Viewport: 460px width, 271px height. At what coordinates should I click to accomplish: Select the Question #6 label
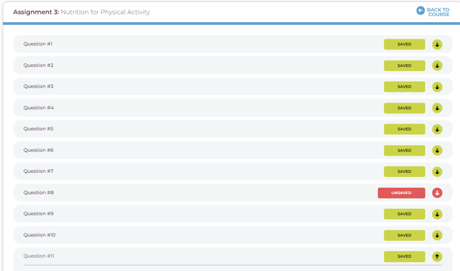[39, 150]
